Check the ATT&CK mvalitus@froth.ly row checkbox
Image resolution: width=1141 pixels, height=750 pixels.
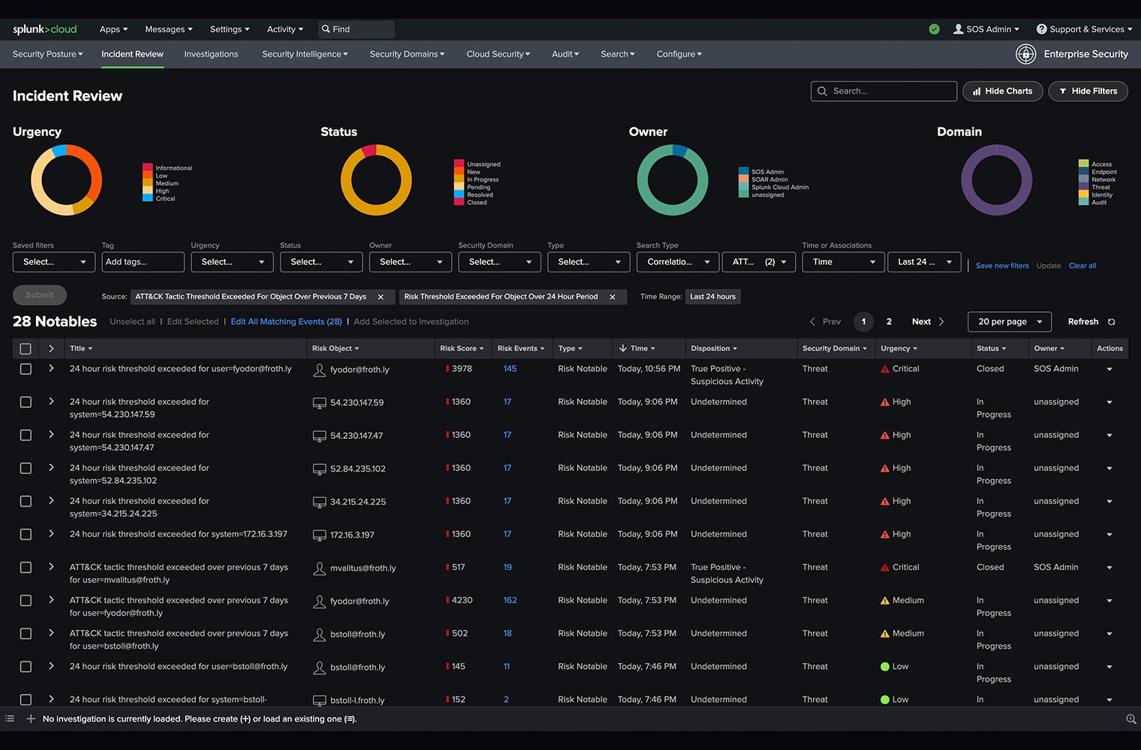26,567
